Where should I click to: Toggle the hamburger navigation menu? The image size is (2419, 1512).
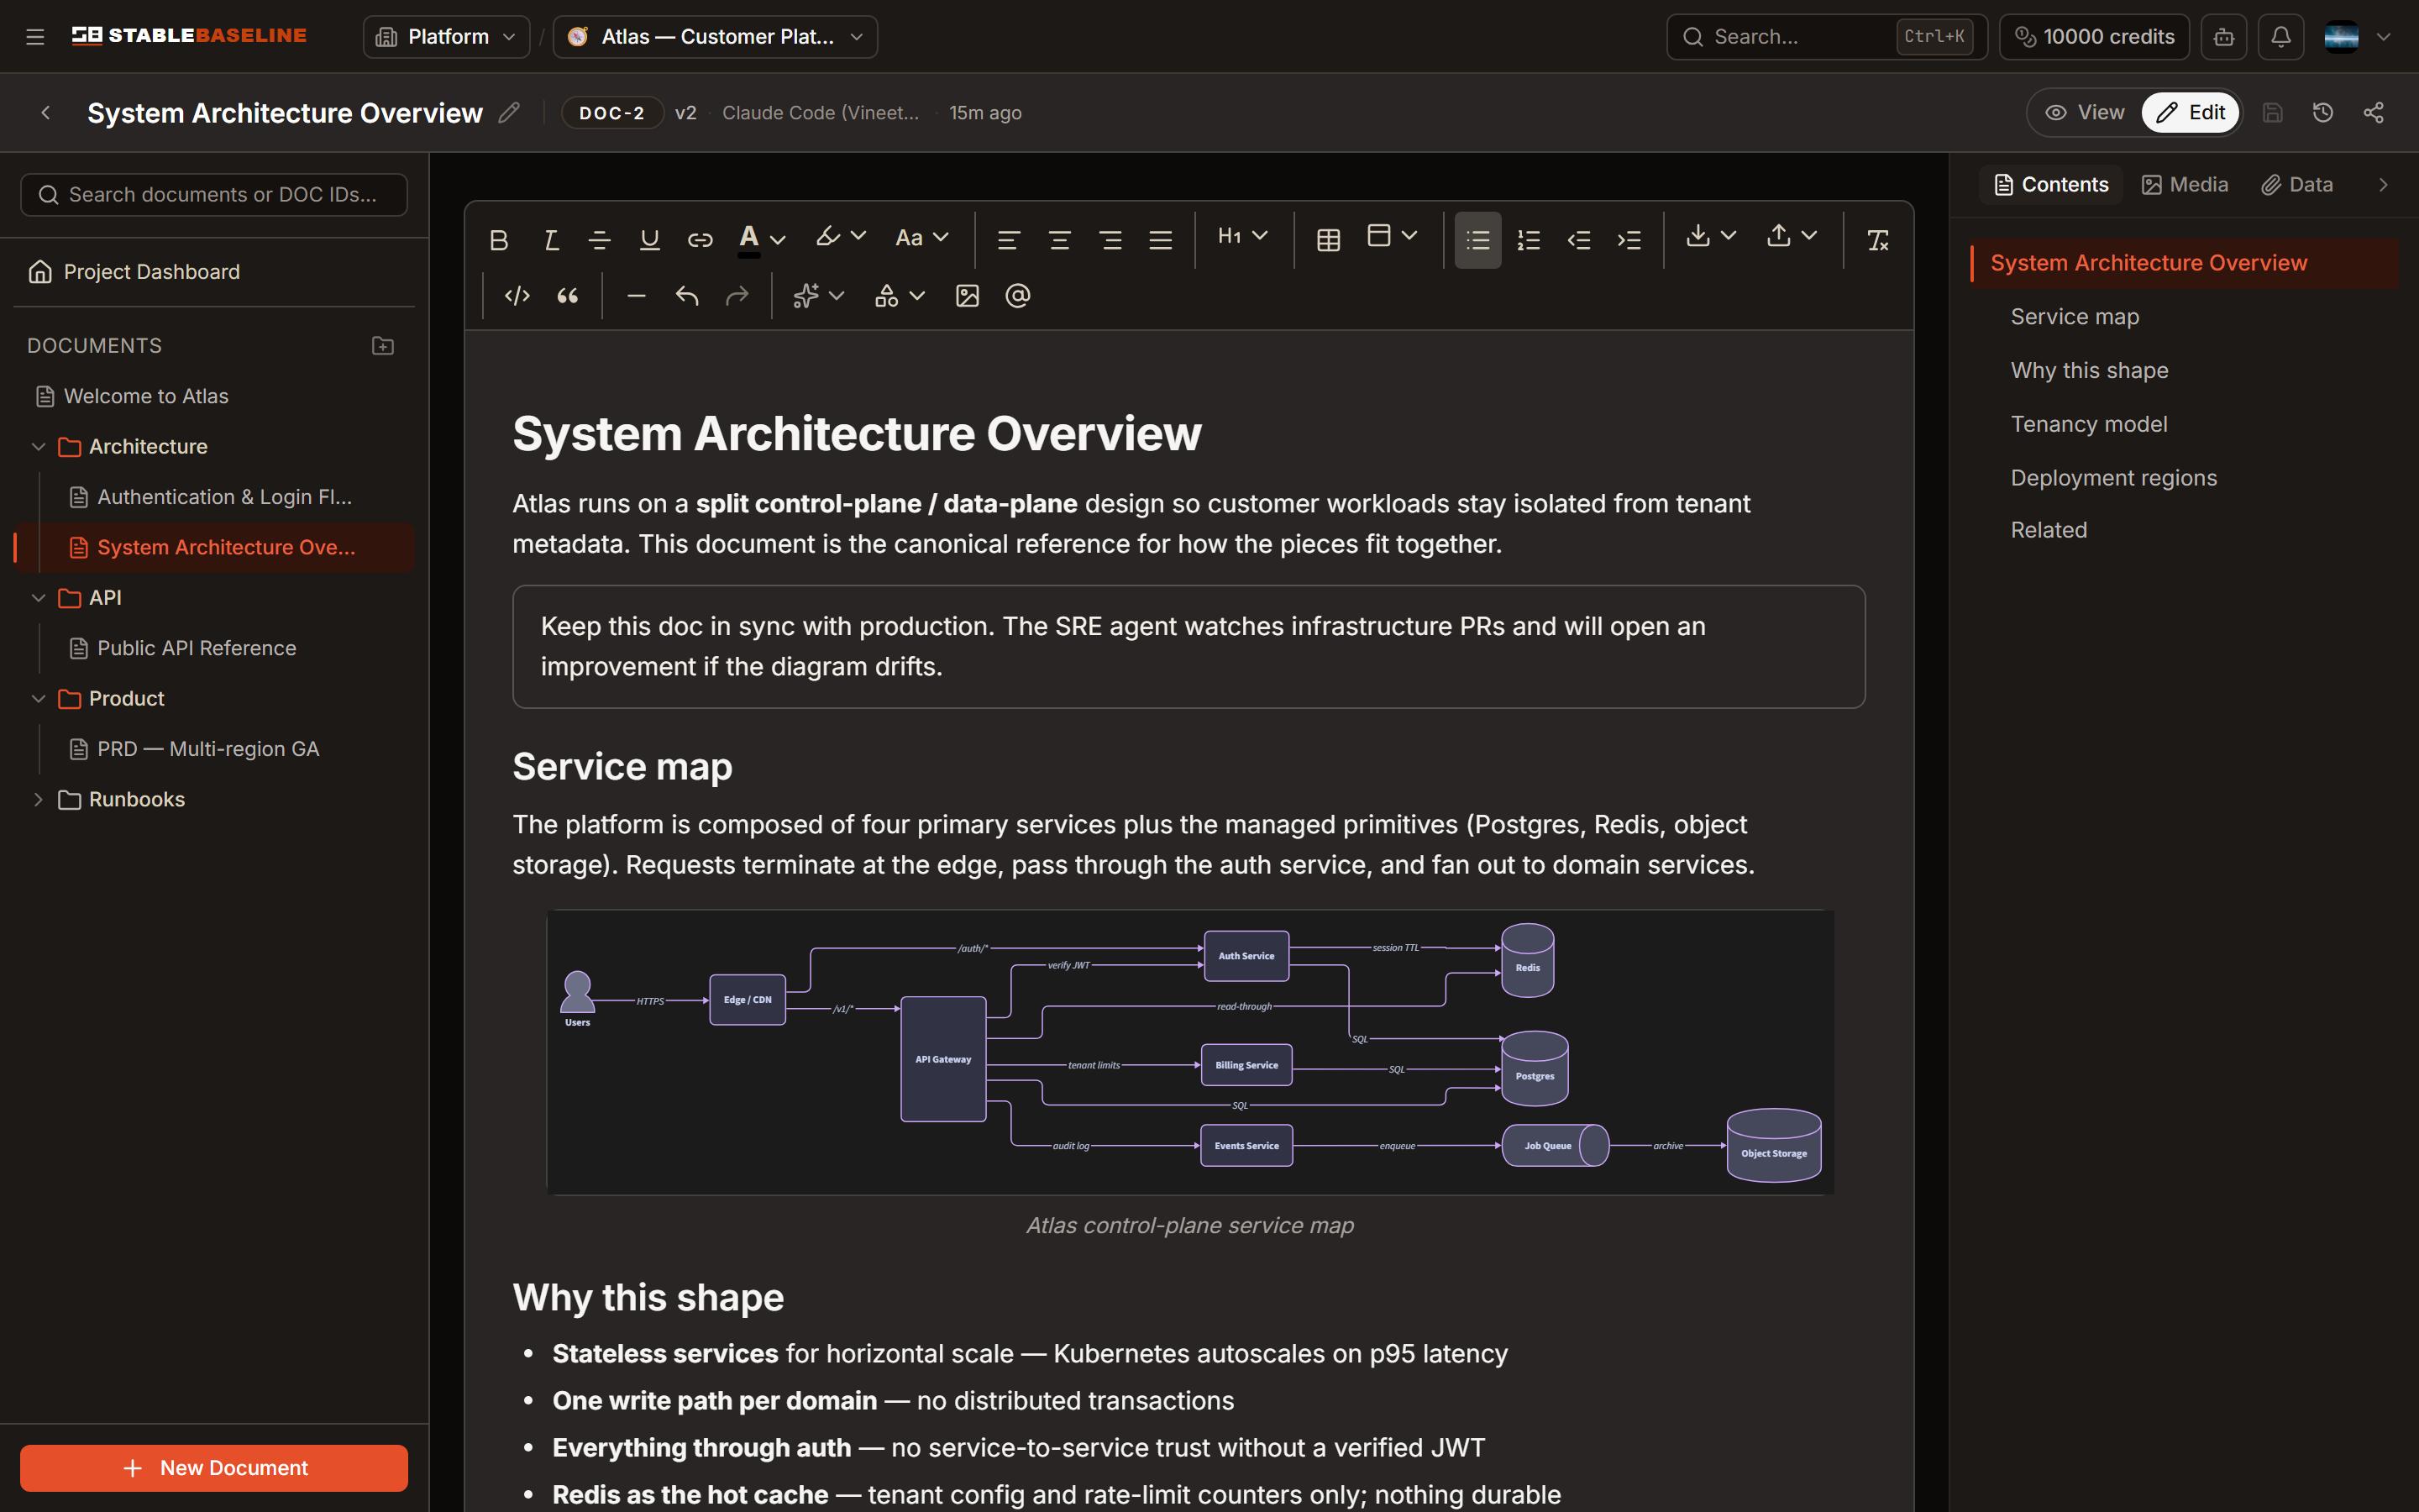click(35, 37)
